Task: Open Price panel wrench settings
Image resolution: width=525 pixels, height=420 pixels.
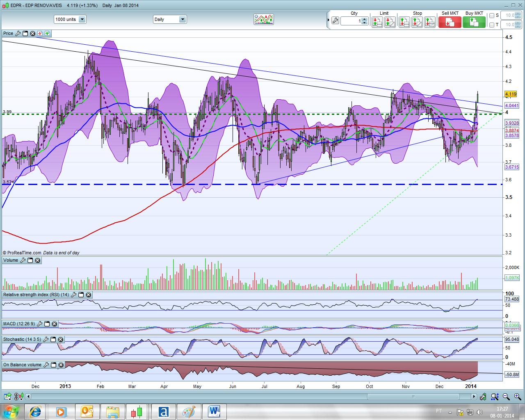Action: pos(18,34)
